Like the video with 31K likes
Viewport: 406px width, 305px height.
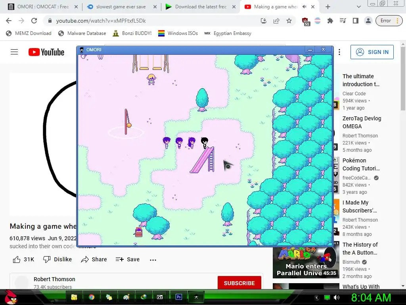pyautogui.click(x=23, y=259)
